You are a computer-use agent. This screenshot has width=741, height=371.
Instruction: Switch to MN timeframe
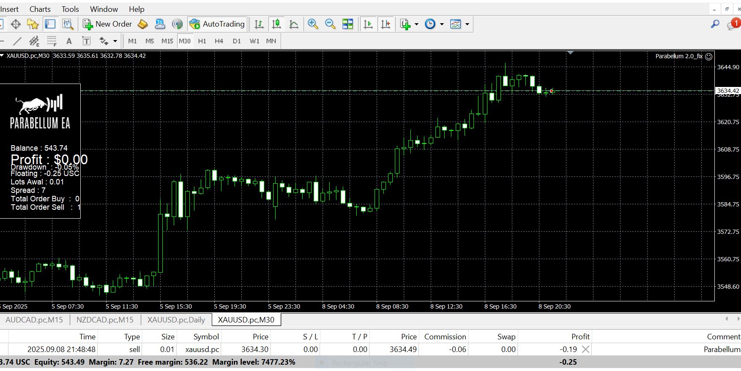pos(271,41)
